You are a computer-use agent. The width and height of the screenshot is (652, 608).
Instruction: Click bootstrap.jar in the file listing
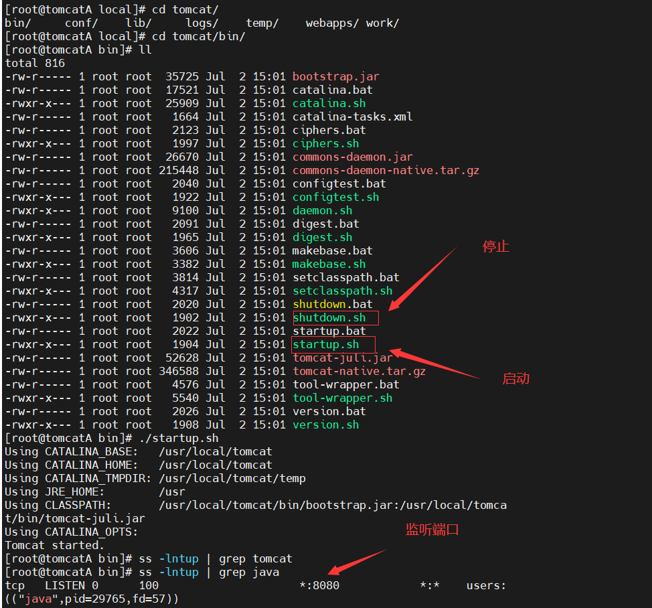point(336,77)
